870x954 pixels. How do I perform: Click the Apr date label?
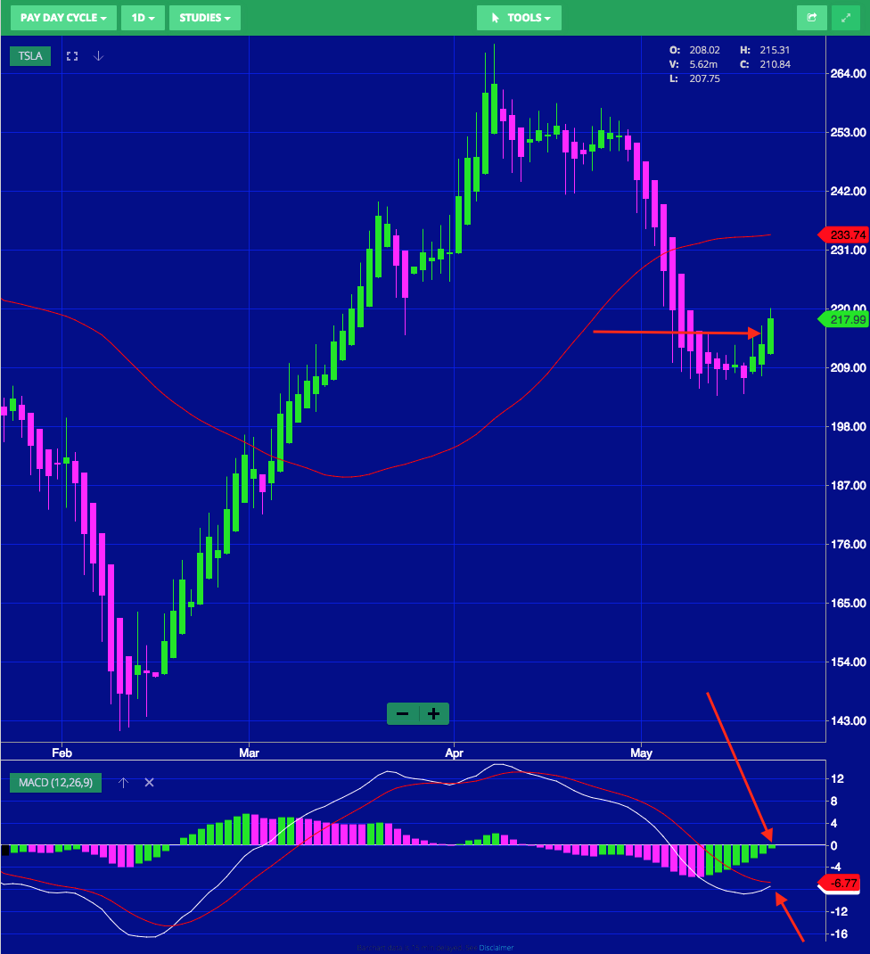coord(454,753)
